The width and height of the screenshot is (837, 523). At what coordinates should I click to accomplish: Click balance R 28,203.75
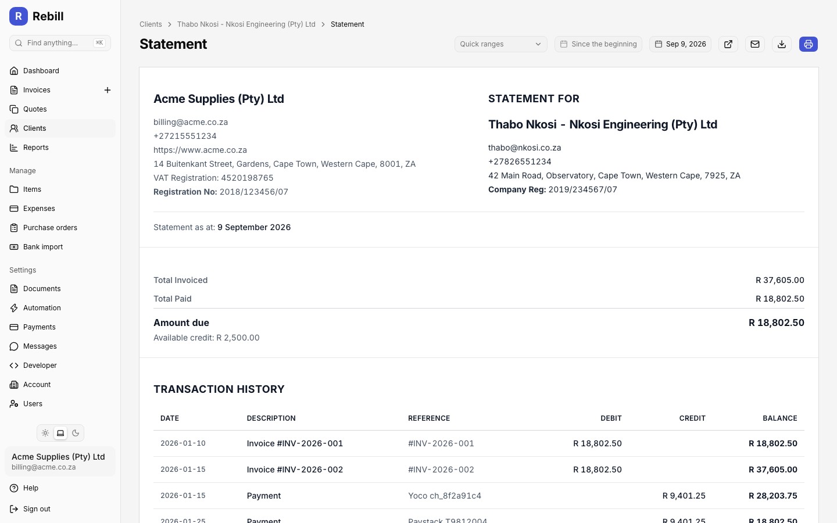tap(773, 496)
